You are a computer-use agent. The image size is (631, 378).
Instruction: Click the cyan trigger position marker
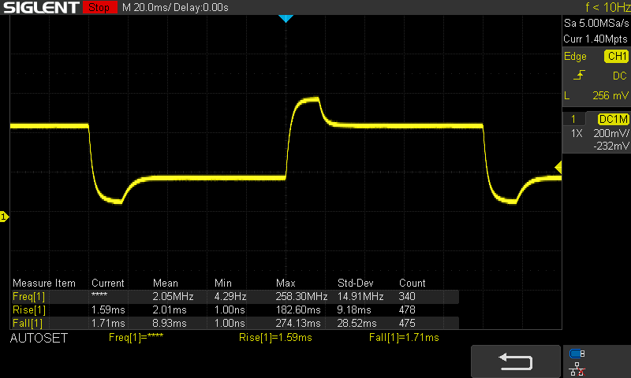click(x=286, y=18)
